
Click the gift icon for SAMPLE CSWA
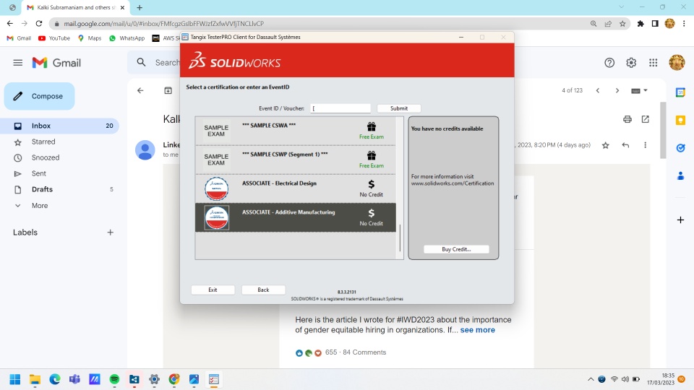(x=372, y=127)
